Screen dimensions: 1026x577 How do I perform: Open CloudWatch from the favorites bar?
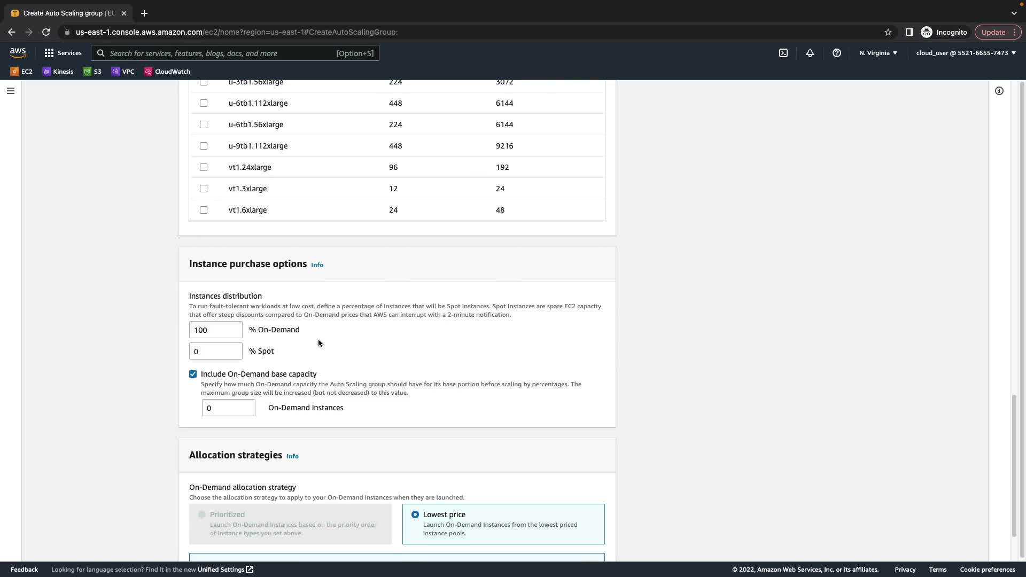click(167, 72)
